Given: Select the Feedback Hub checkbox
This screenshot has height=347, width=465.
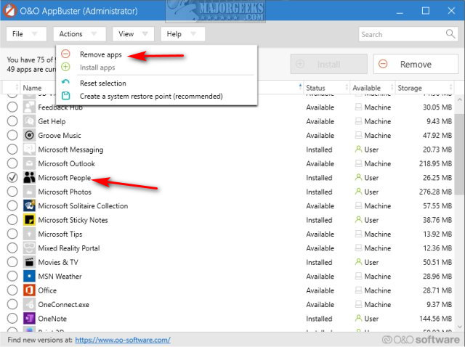Looking at the screenshot, I should coord(12,107).
